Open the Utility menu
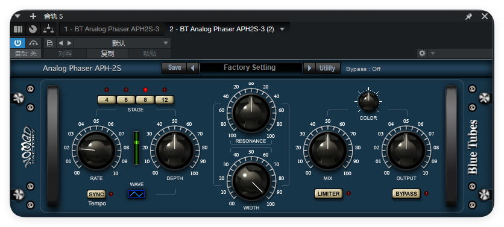The width and height of the screenshot is (504, 227). tap(327, 68)
